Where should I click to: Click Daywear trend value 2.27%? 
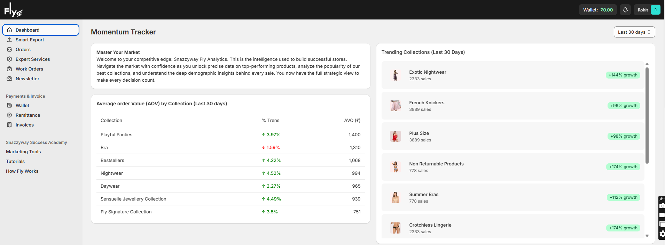(271, 186)
